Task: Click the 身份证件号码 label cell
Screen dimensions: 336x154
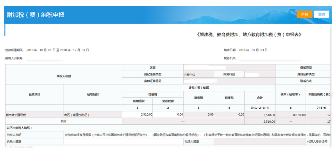Action: pyautogui.click(x=153, y=81)
